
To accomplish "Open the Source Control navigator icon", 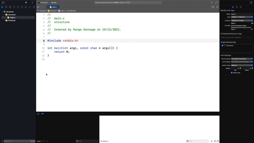I will [x=6, y=7].
